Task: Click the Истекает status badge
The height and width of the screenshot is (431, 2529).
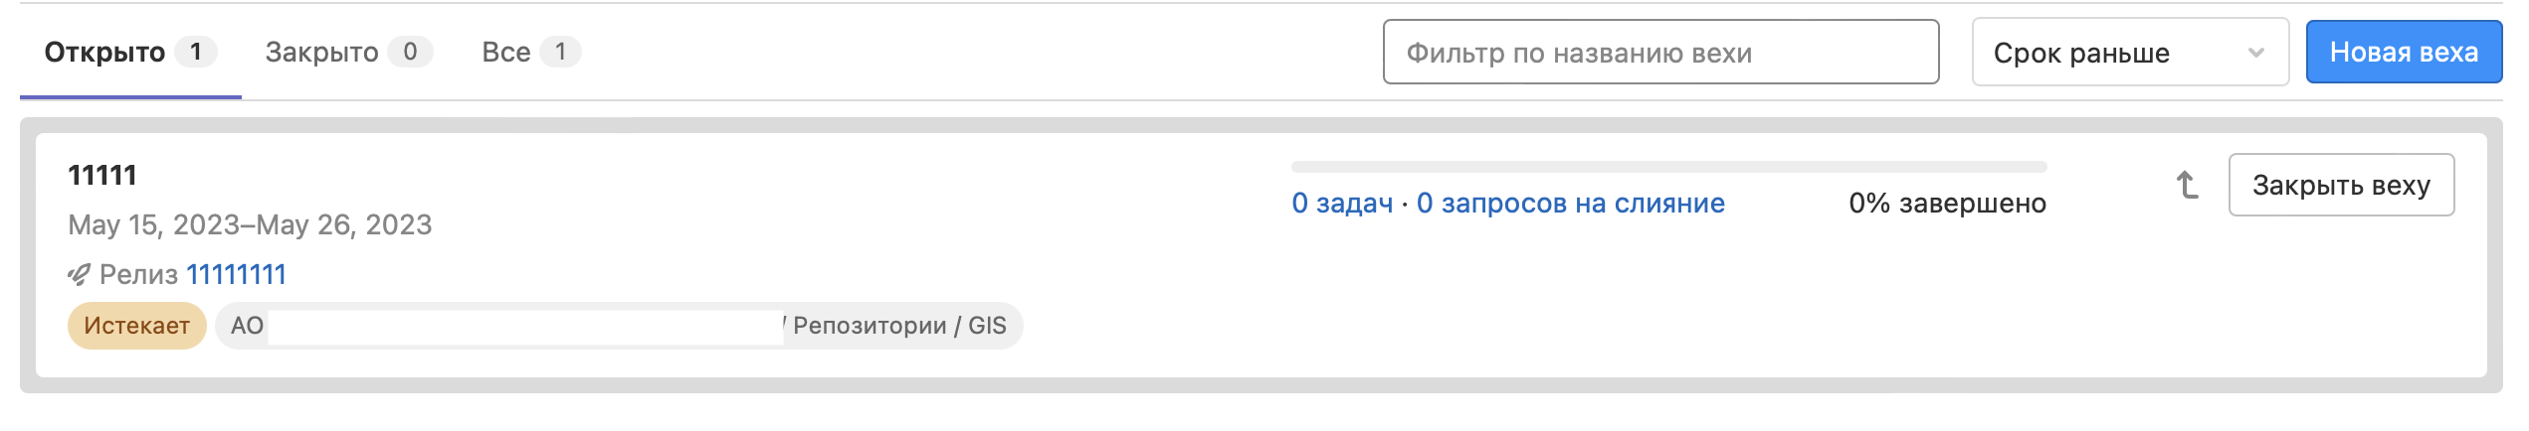Action: [x=136, y=326]
